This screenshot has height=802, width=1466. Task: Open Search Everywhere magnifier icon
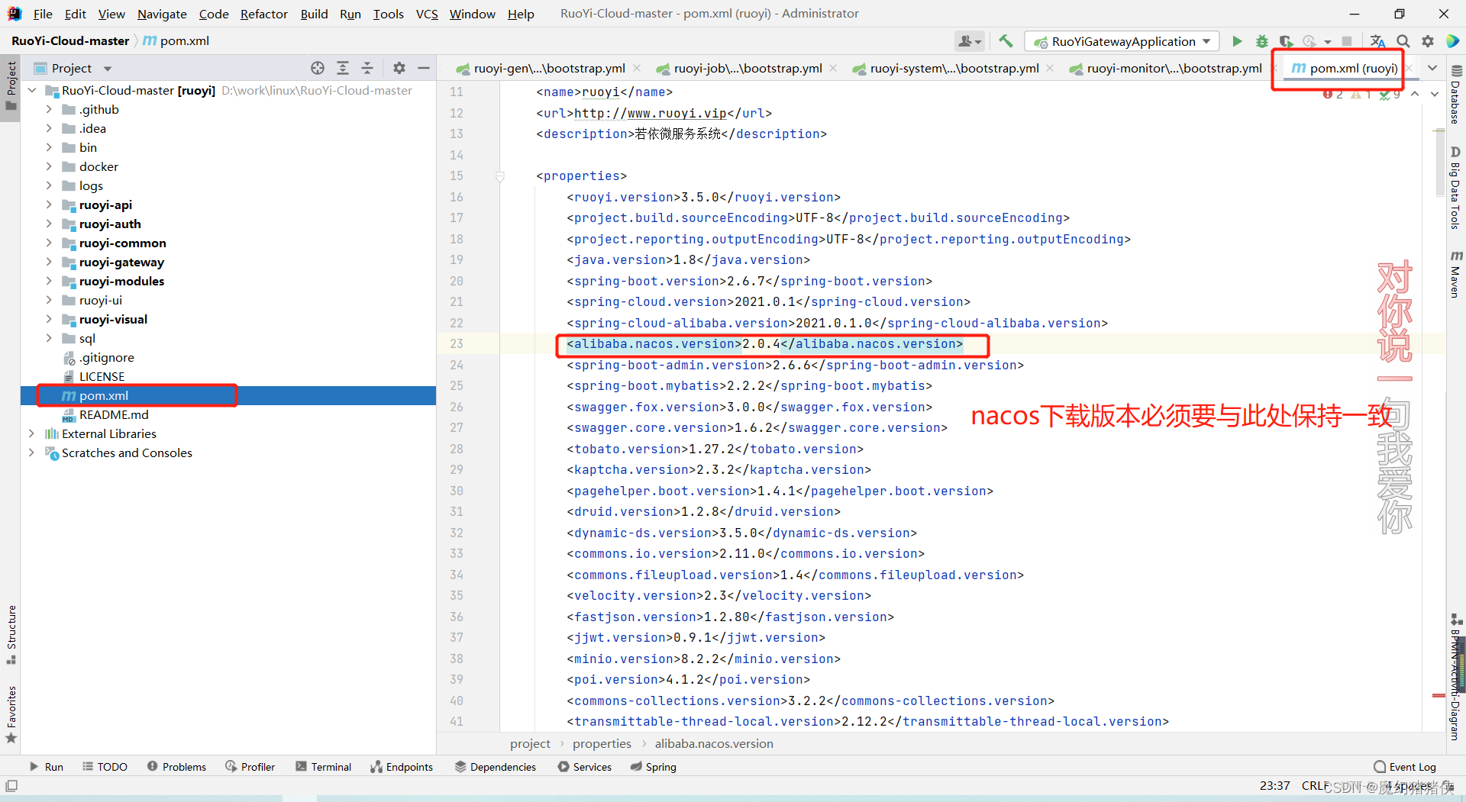coord(1403,41)
